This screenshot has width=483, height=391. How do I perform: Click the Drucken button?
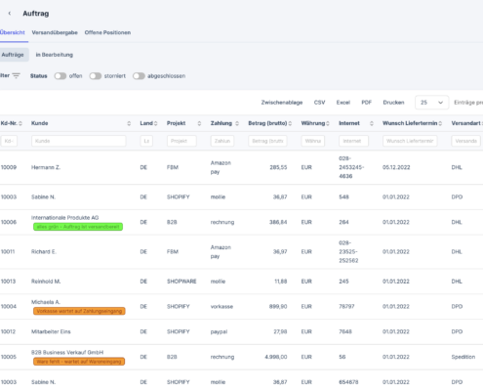[393, 103]
